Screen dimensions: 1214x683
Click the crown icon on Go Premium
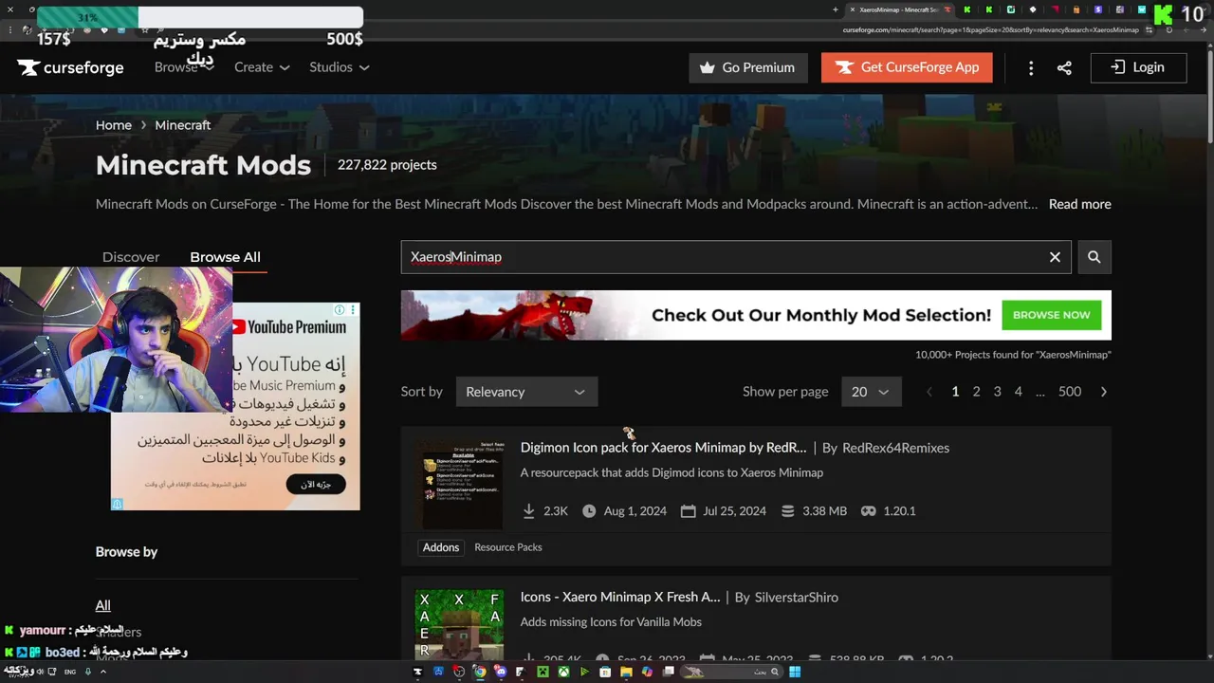click(707, 67)
